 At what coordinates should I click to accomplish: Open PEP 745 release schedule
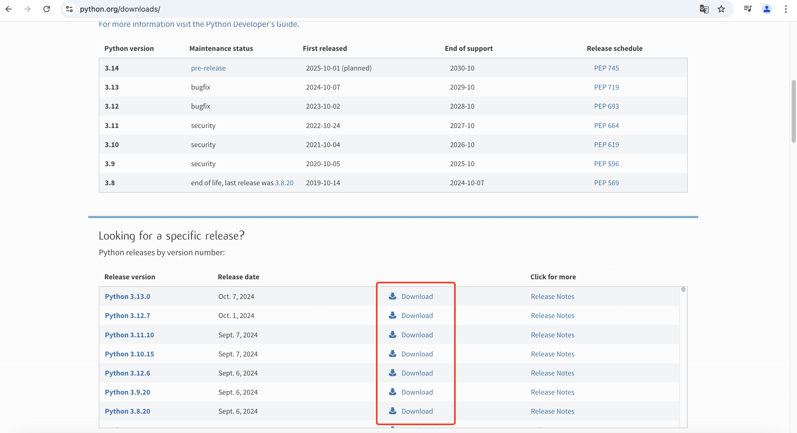[x=606, y=68]
